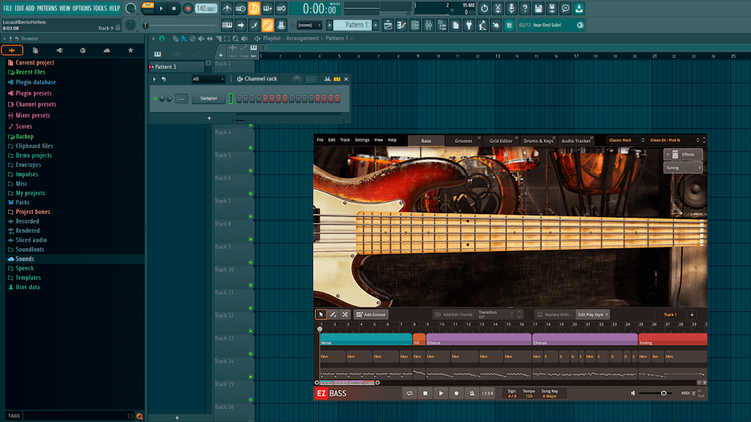751x422 pixels.
Task: Expand the Current project folder
Action: pos(34,63)
